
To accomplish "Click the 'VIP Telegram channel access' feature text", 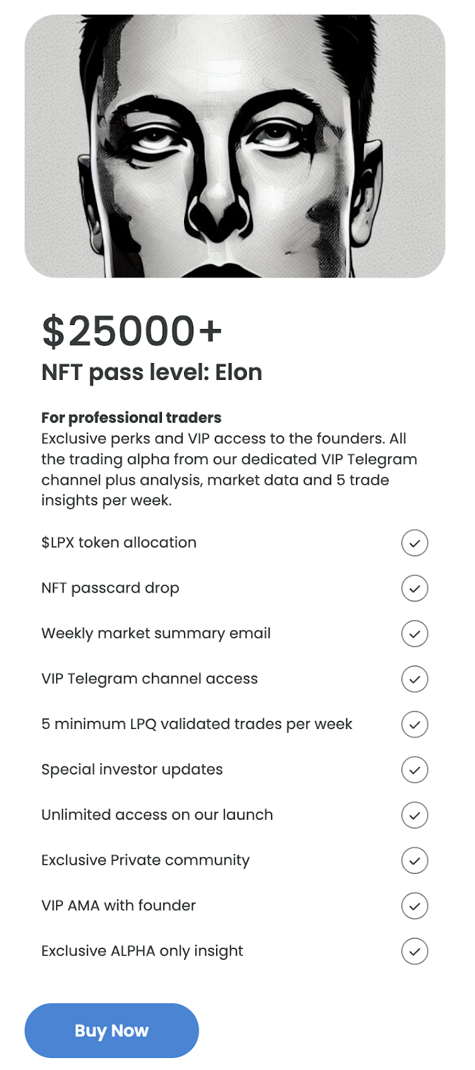I will tap(149, 679).
